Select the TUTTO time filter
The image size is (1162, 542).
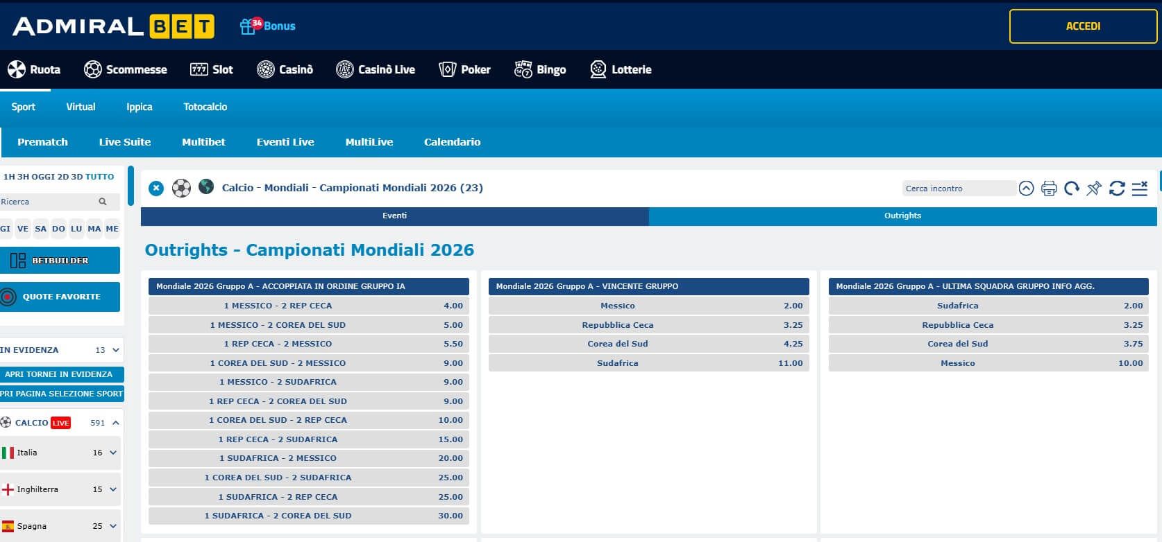coord(100,177)
